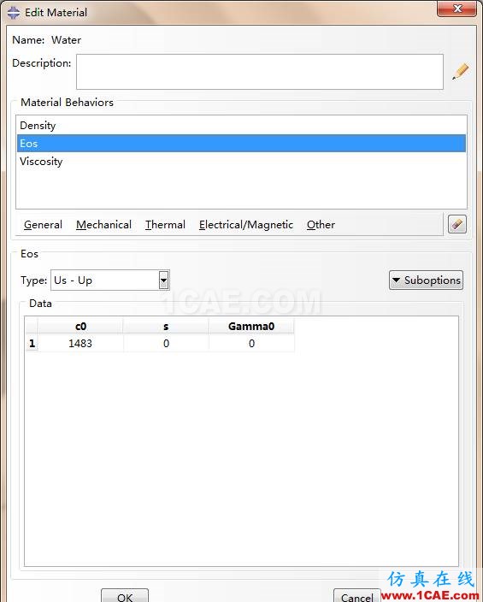The image size is (483, 602).
Task: Click the pencil edit description icon
Action: click(460, 72)
